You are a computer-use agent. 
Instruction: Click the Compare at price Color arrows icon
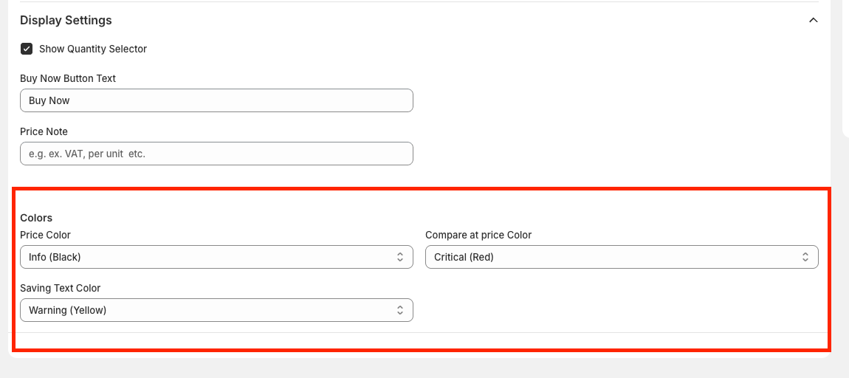[805, 257]
